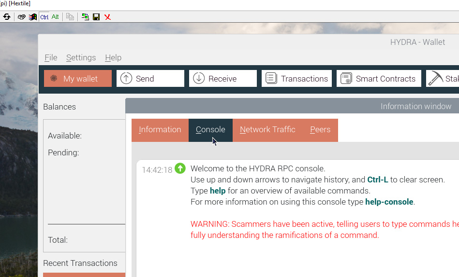The height and width of the screenshot is (277, 459).
Task: Click the pickaxe Staking icon
Action: tap(436, 79)
